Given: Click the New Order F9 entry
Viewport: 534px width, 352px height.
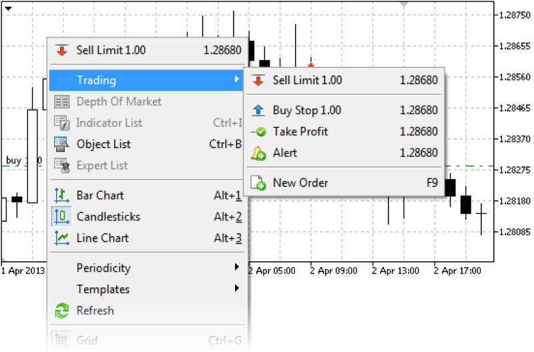Looking at the screenshot, I should 300,183.
